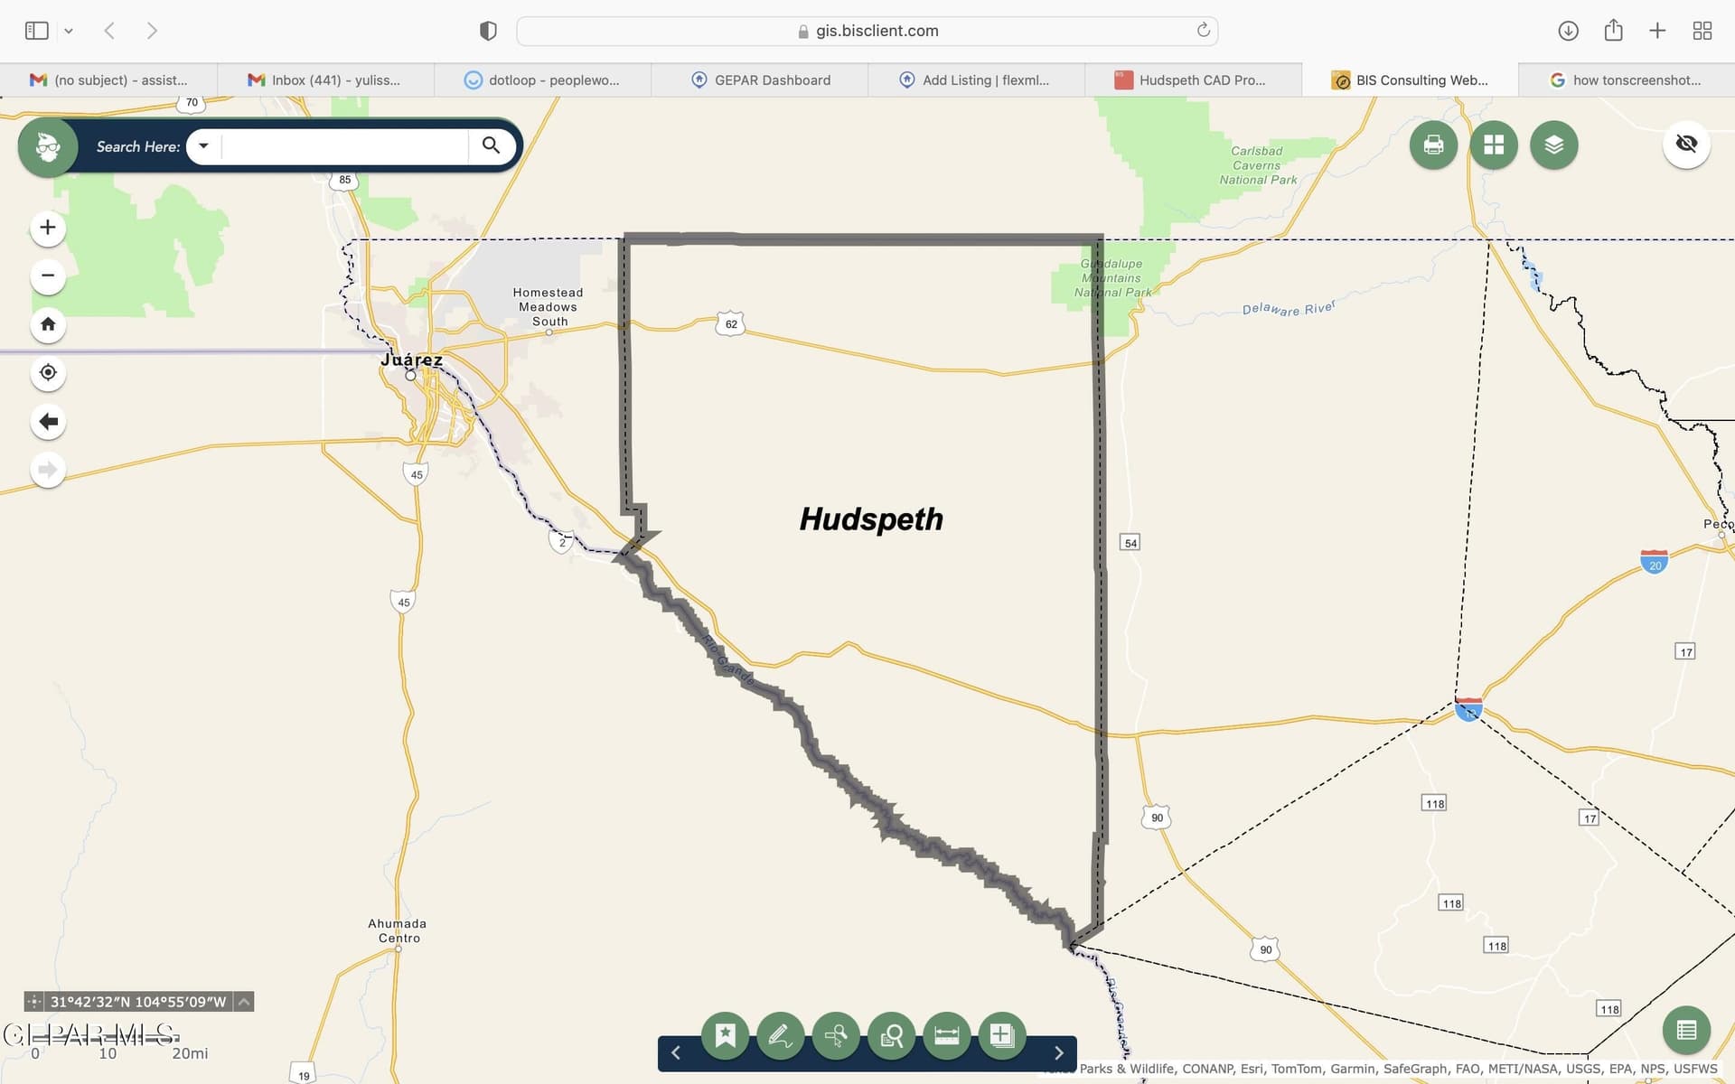
Task: Collapse the coordinates display chevron
Action: click(x=241, y=1001)
